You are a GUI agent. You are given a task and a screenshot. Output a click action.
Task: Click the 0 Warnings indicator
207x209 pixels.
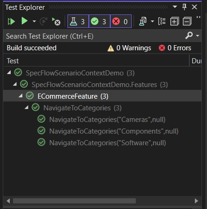[129, 48]
